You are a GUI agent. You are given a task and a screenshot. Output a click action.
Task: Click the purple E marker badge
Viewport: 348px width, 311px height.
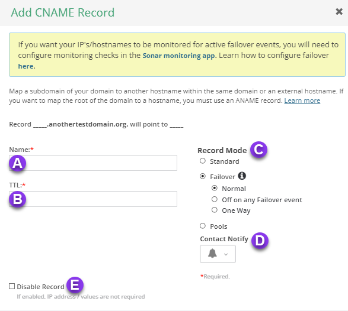75,285
